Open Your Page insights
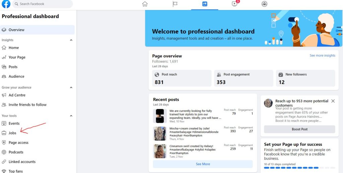The height and width of the screenshot is (173, 343). tap(38, 57)
